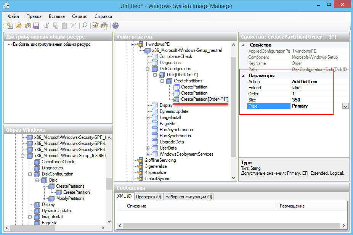Click Выбрать дистрибутивный общий ресурс
The width and height of the screenshot is (353, 235).
click(51, 44)
